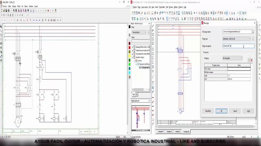Click the Clear fields button
This screenshot has height=146, width=261.
tap(208, 111)
